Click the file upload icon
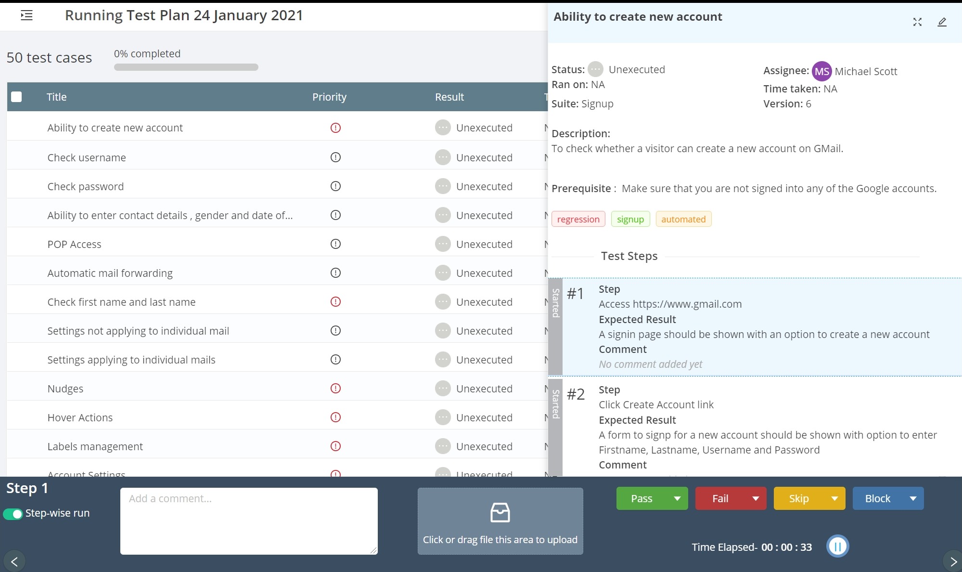The image size is (962, 572). tap(500, 512)
